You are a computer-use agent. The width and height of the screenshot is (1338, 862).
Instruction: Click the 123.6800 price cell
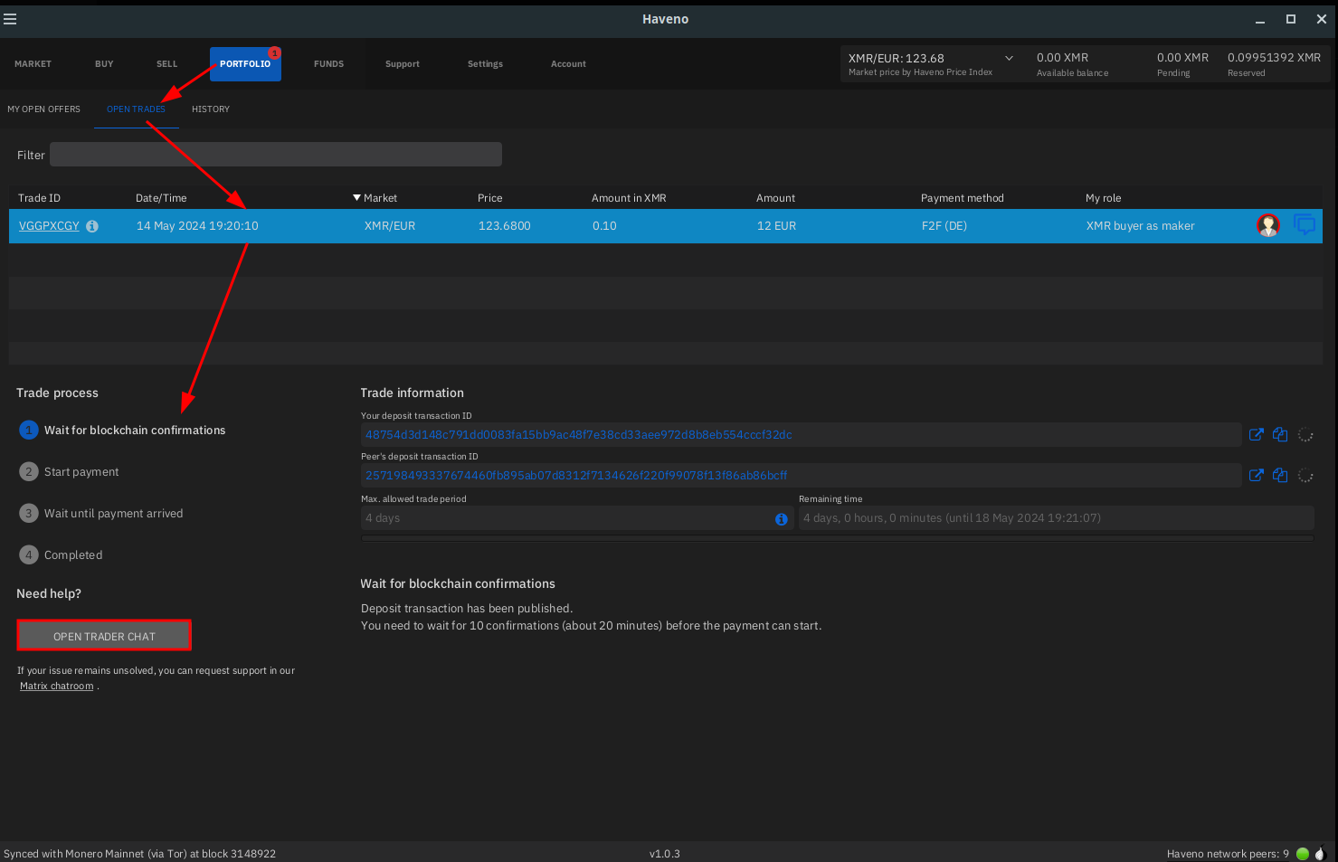[504, 226]
